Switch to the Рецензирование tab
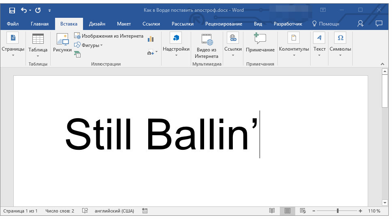Screen dimensions: 392x219 click(224, 24)
